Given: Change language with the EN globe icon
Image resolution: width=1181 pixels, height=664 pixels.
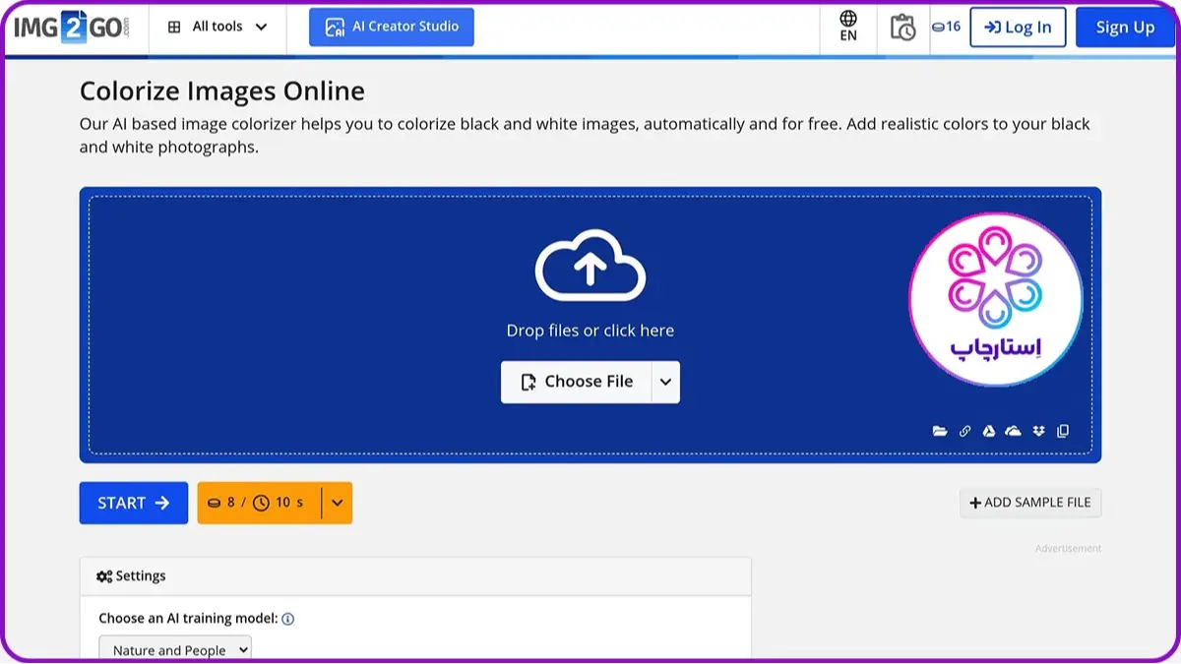Looking at the screenshot, I should [x=847, y=27].
